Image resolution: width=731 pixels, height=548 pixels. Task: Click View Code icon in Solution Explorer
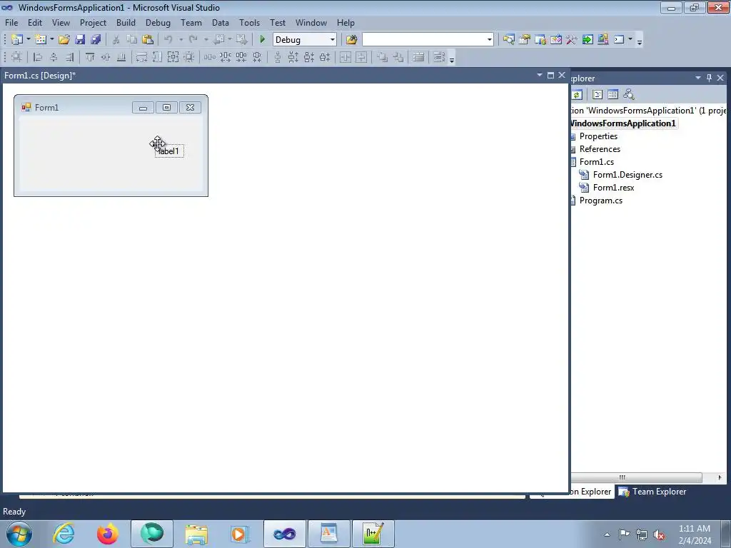[x=598, y=95]
